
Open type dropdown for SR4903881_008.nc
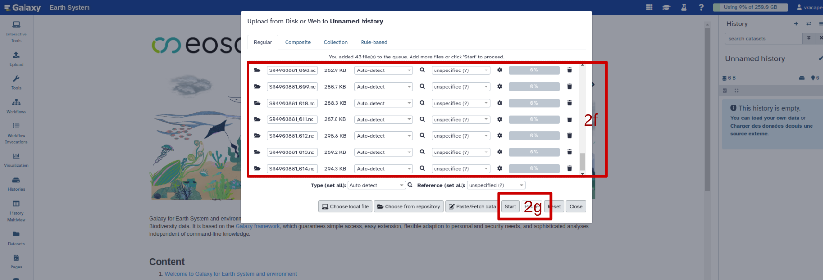pyautogui.click(x=384, y=70)
